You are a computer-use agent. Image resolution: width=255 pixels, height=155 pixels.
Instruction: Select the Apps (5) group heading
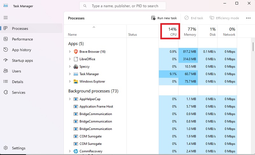[x=76, y=44]
